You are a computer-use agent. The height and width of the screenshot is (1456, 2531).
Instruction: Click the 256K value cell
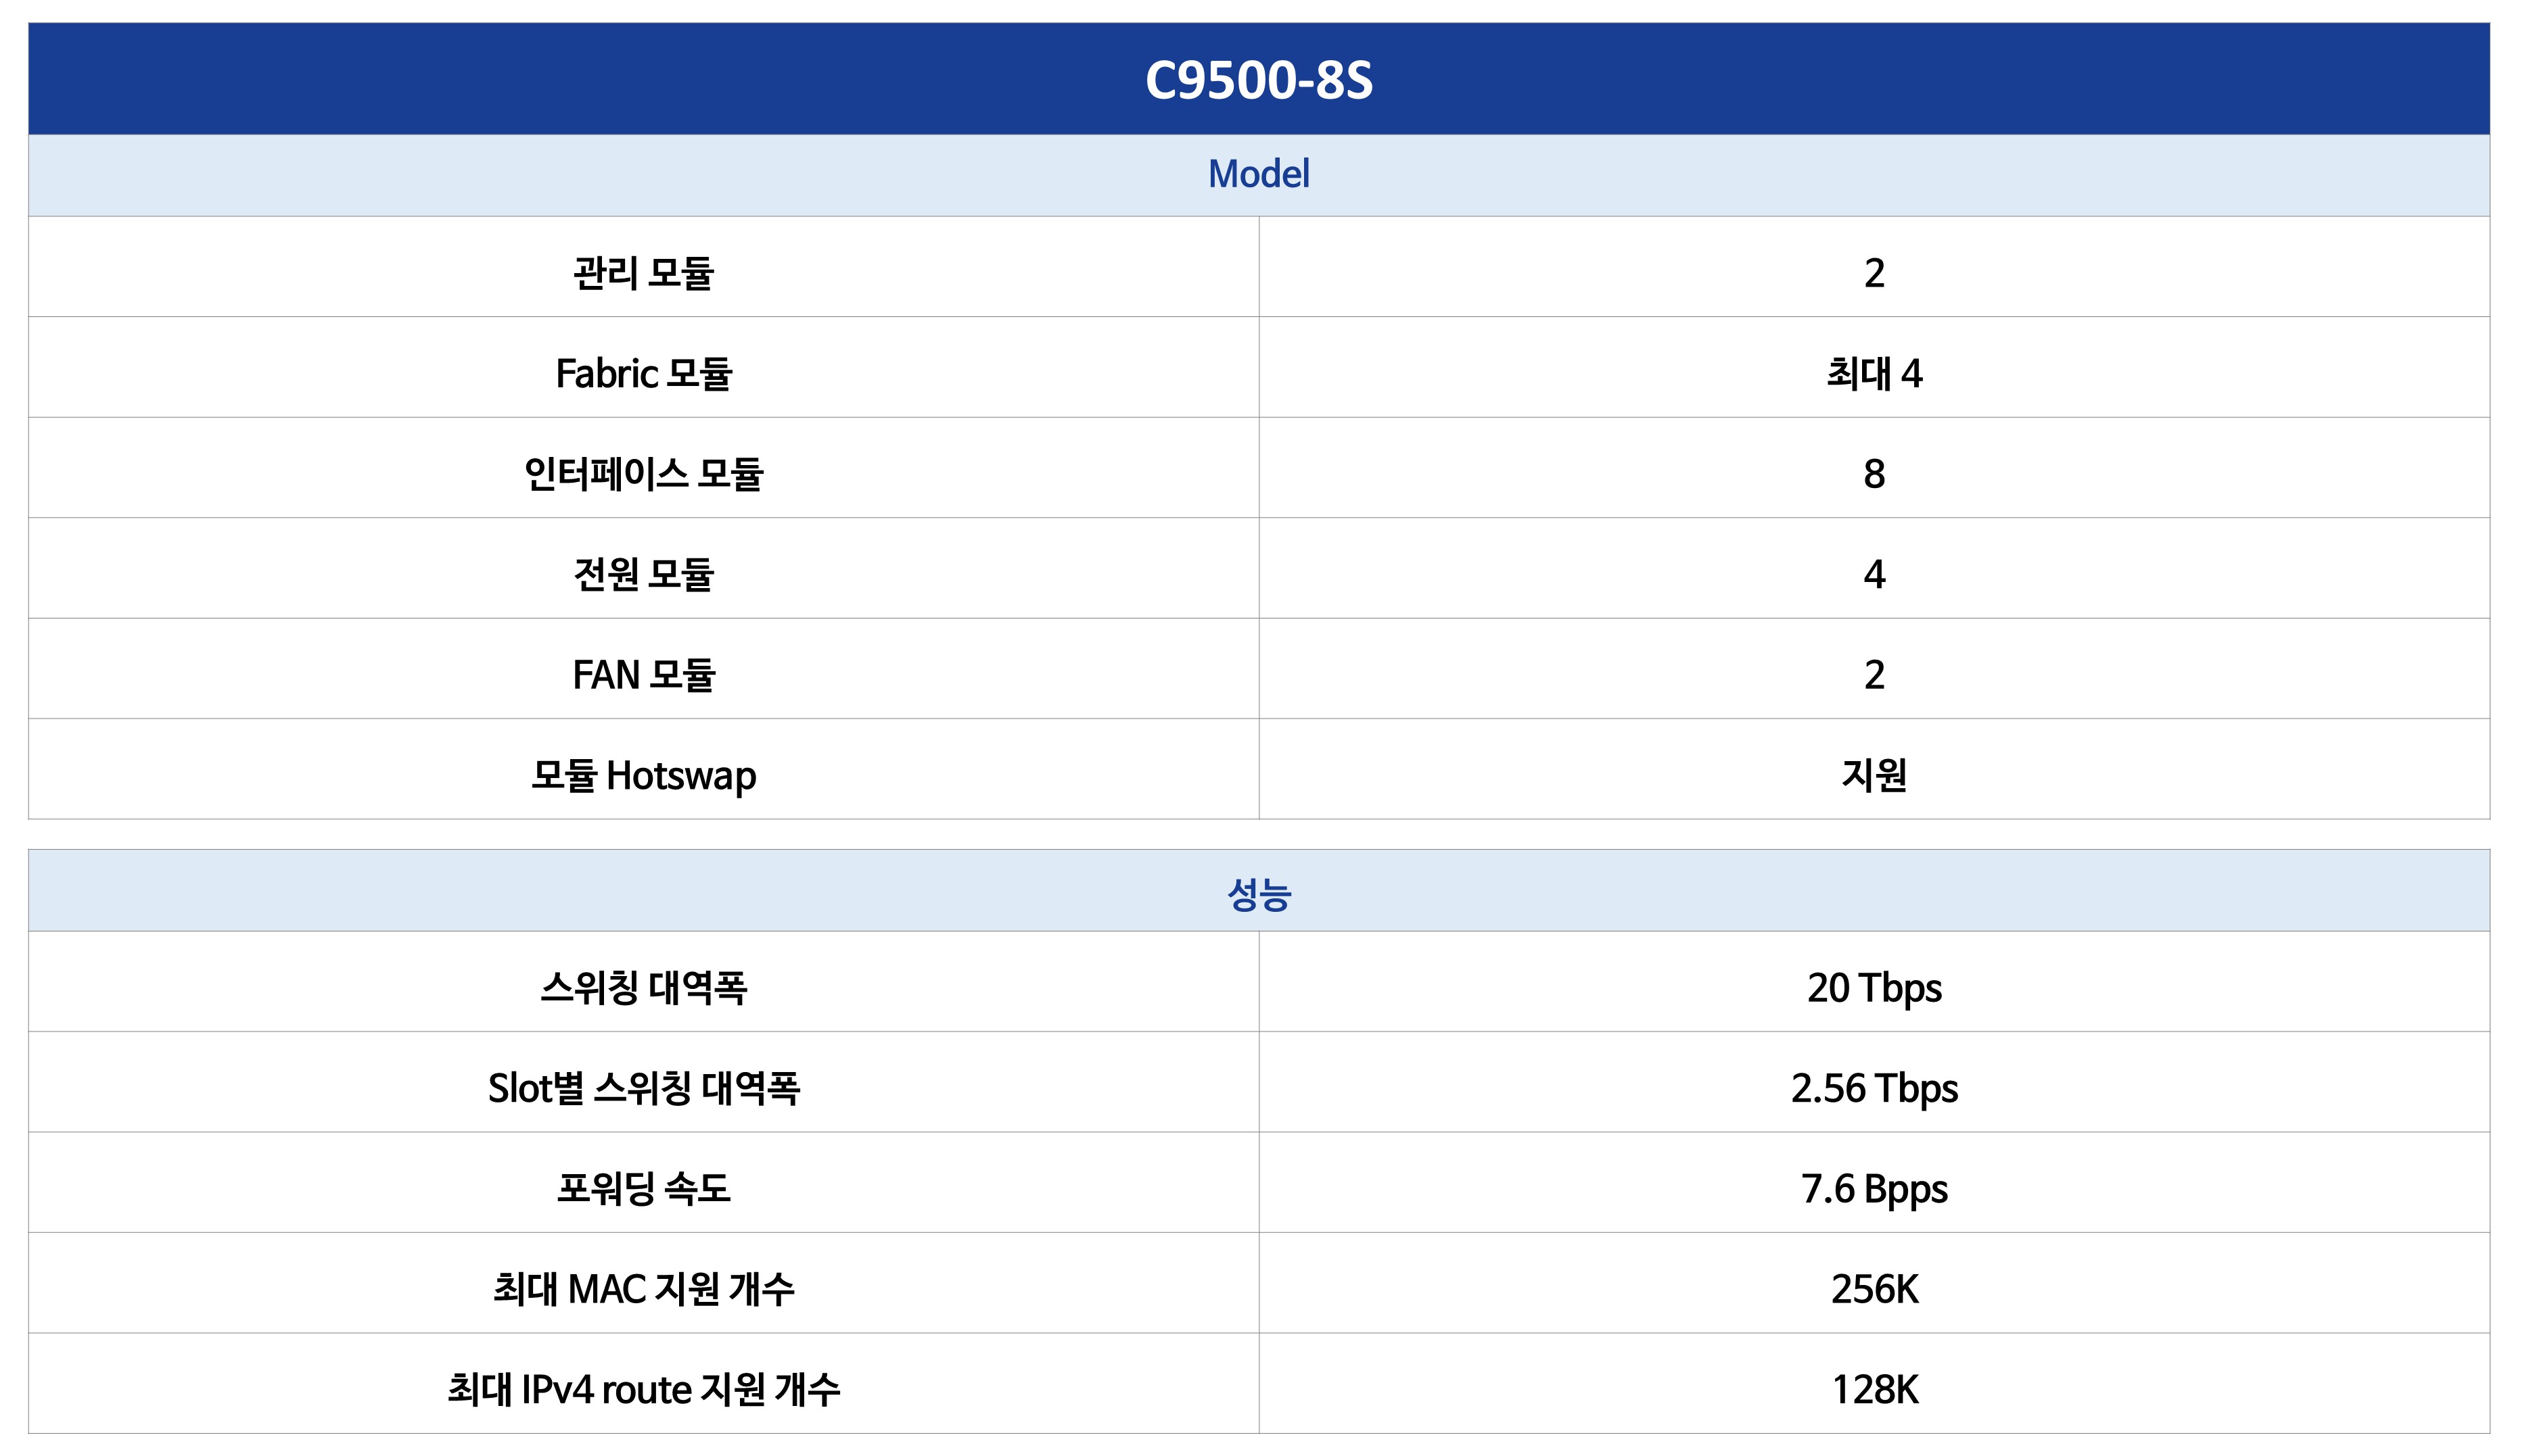(1873, 1290)
